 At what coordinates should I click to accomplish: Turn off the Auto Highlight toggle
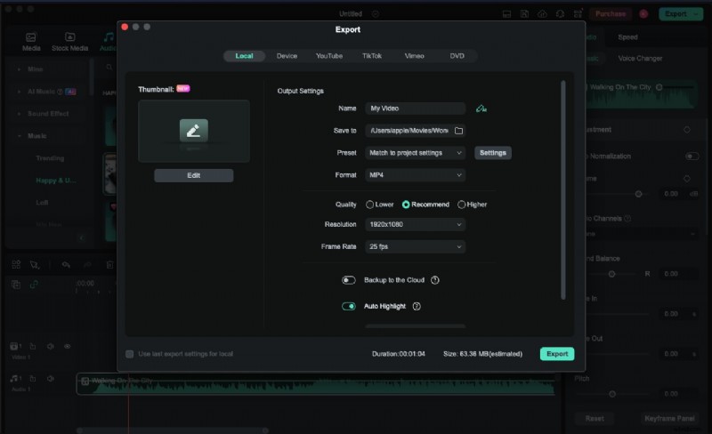[349, 307]
